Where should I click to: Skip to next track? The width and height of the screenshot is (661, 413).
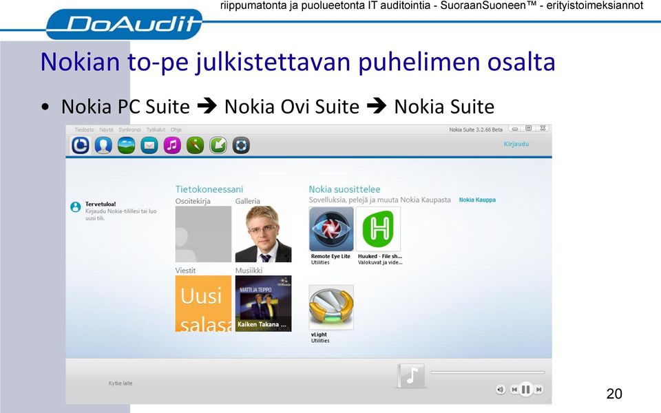[538, 390]
